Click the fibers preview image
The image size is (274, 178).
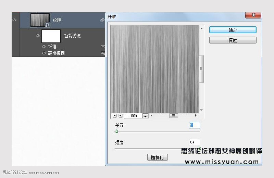(x=155, y=69)
